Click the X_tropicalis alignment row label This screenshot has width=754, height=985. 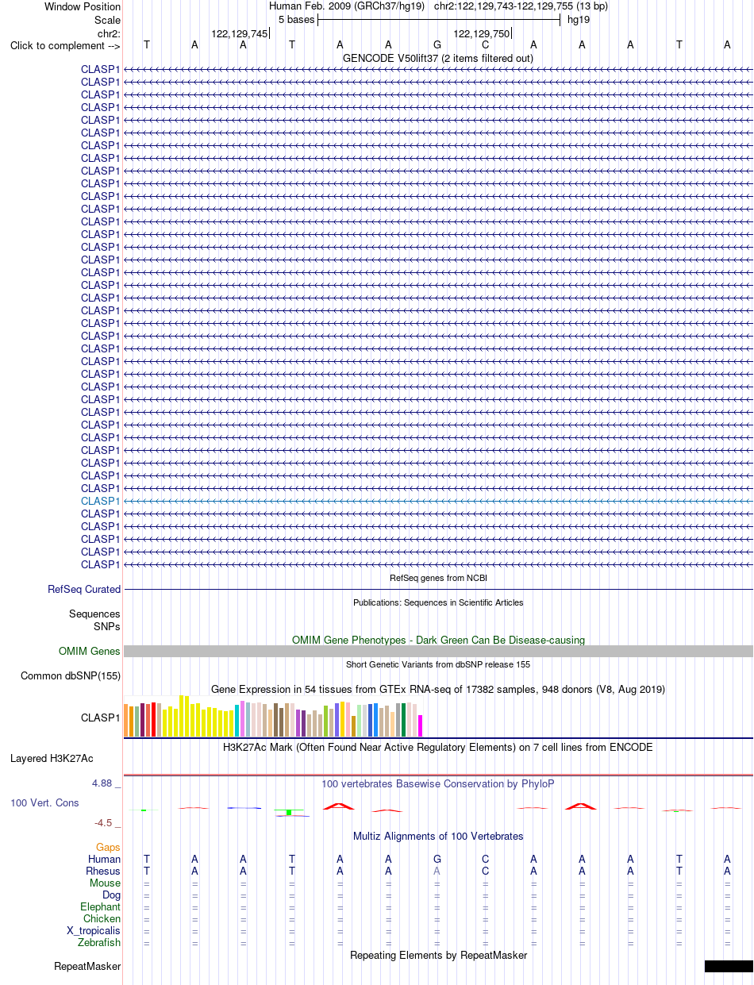click(x=94, y=930)
